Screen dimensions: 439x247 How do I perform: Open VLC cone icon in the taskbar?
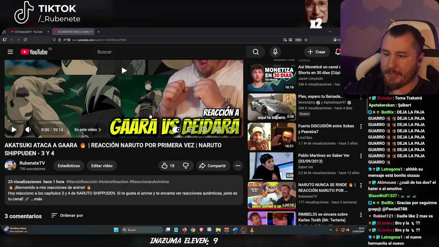click(x=252, y=230)
